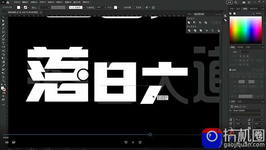Click Pathfinder Intersect icon

pyautogui.click(x=200, y=22)
